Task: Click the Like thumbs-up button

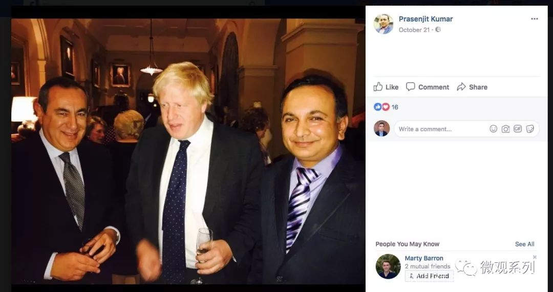Action: tap(386, 87)
